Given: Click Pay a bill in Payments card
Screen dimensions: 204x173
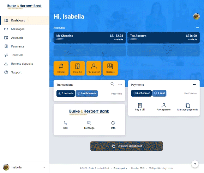Looking at the screenshot, I should click(140, 107).
